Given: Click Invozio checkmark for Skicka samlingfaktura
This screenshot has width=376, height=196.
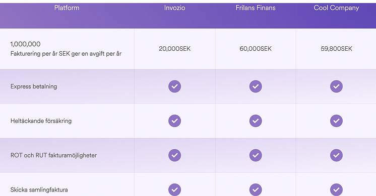Looking at the screenshot, I should pos(174,189).
